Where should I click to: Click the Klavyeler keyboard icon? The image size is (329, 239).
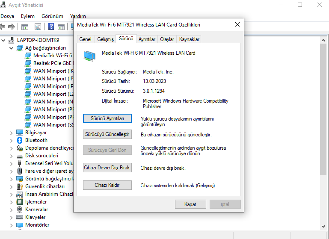pos(20,217)
